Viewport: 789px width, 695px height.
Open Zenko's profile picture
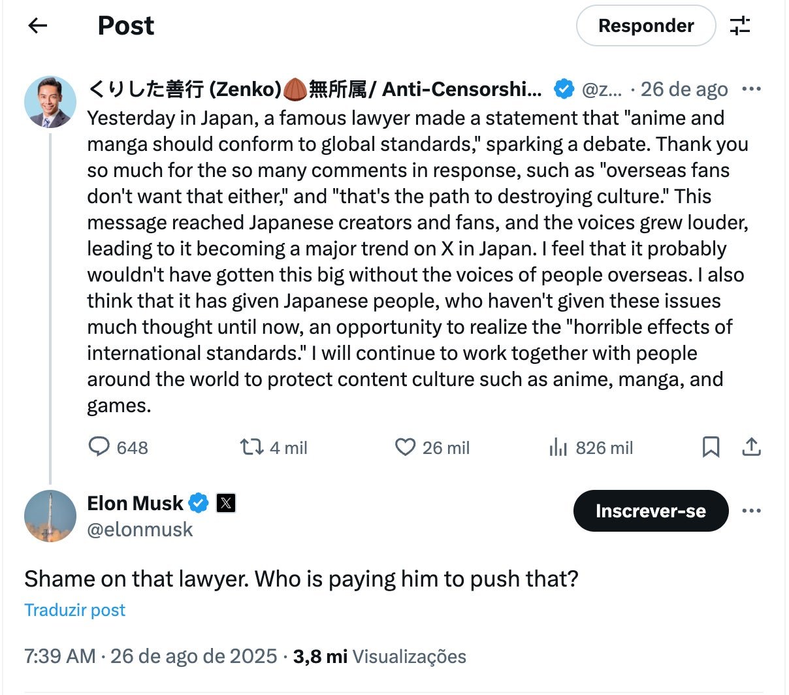click(50, 101)
